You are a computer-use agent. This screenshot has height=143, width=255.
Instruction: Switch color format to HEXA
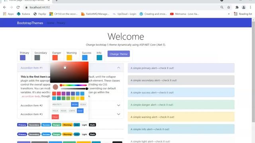click(x=75, y=104)
